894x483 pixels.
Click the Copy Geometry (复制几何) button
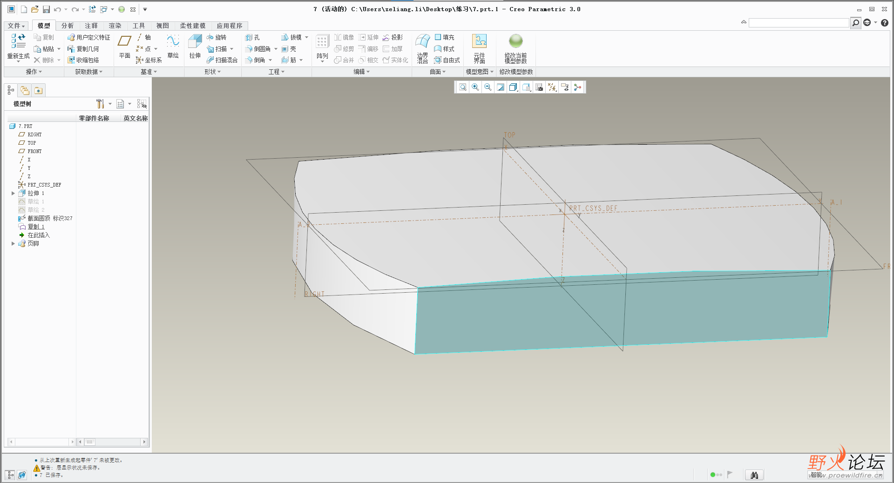(83, 49)
